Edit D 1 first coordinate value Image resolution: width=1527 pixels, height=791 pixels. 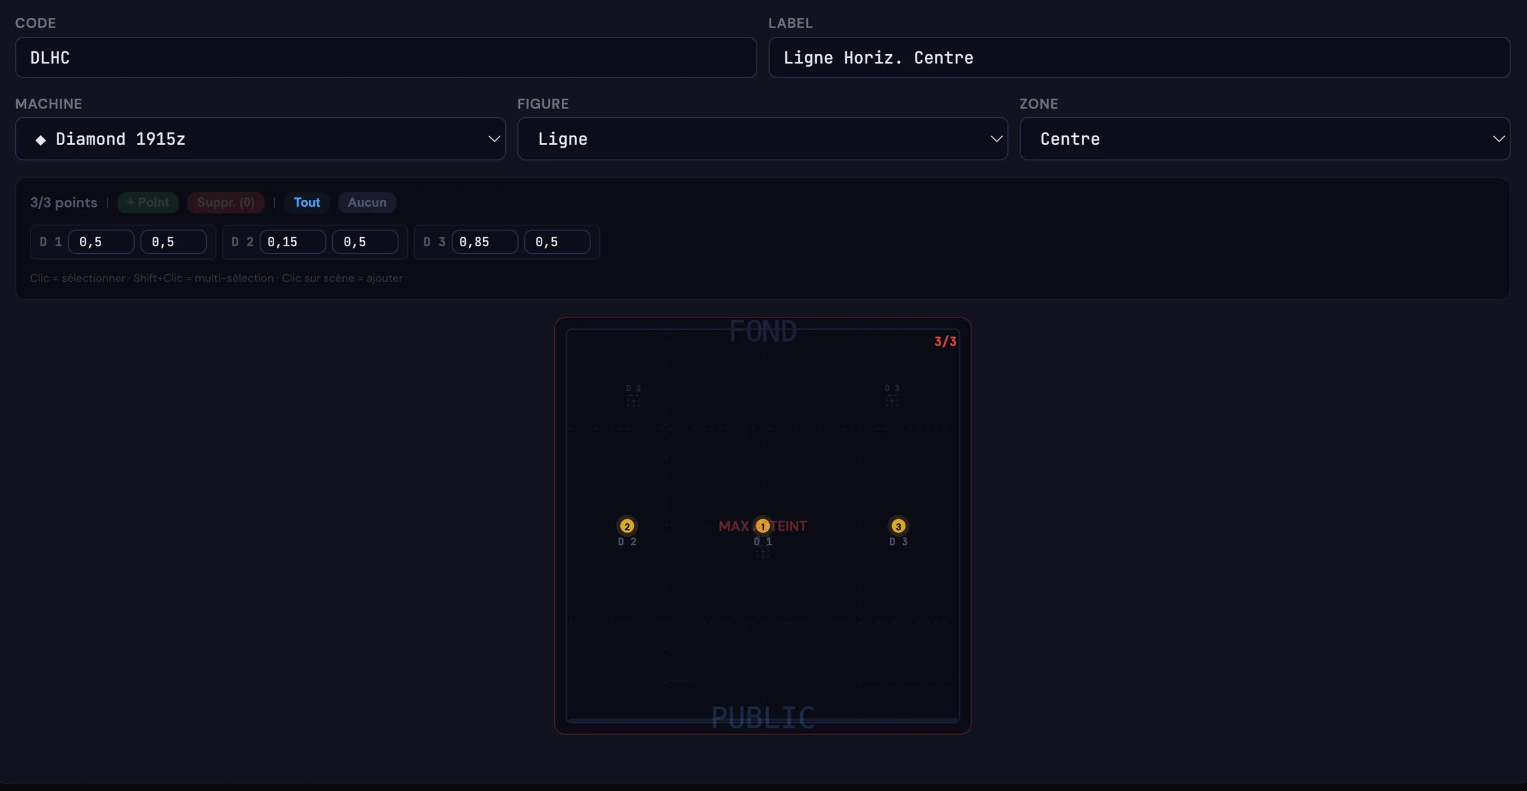pyautogui.click(x=101, y=242)
